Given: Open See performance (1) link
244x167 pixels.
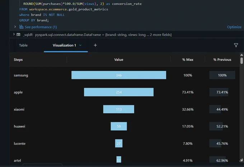Looking at the screenshot, I should point(41,27).
